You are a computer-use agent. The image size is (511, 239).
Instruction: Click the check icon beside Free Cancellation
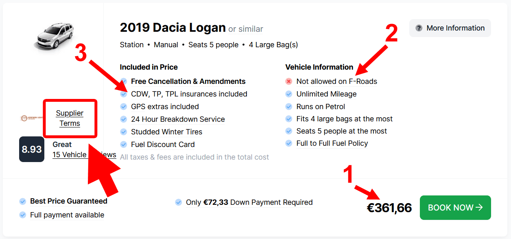124,81
